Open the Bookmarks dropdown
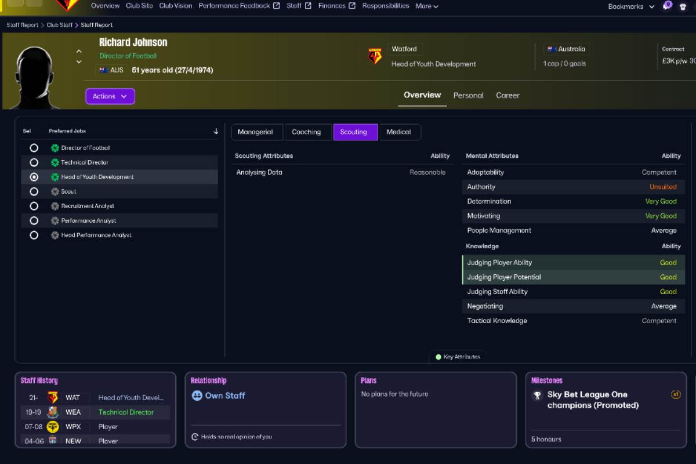Viewport: 696px width, 464px height. pos(630,6)
